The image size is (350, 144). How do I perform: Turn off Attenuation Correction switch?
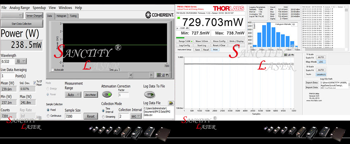(107, 94)
